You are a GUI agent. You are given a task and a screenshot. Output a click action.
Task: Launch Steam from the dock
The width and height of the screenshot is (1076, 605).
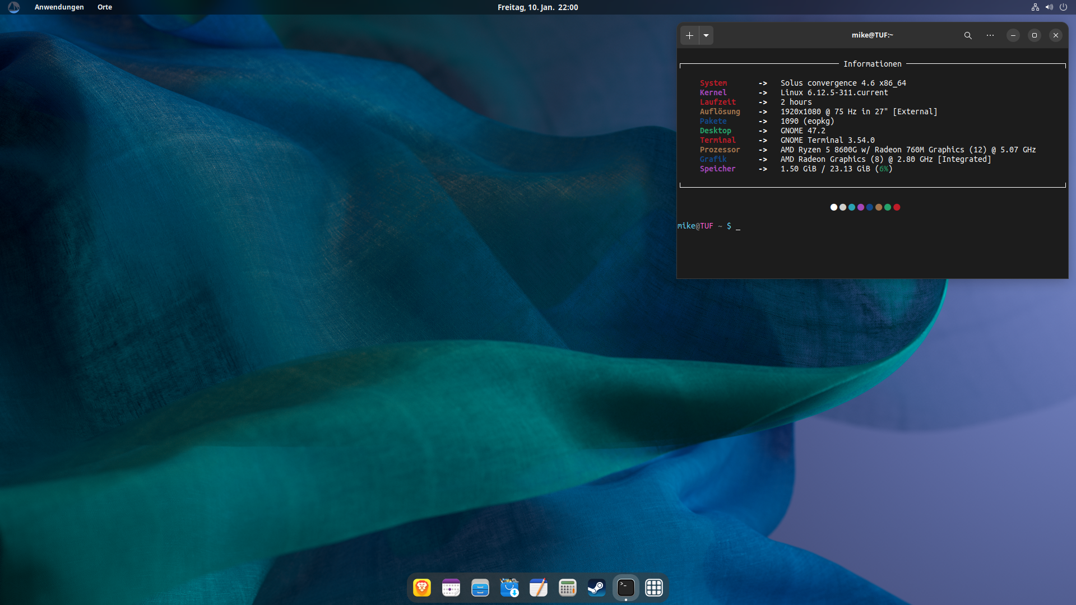(597, 588)
